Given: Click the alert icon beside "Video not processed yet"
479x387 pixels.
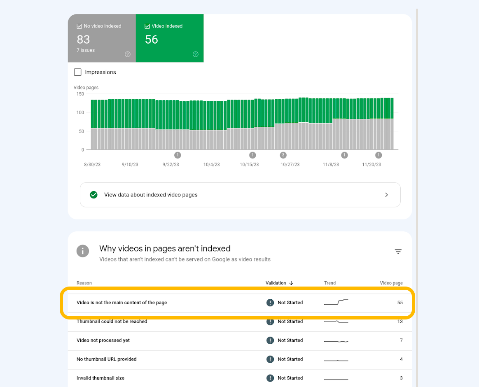Looking at the screenshot, I should [x=270, y=340].
